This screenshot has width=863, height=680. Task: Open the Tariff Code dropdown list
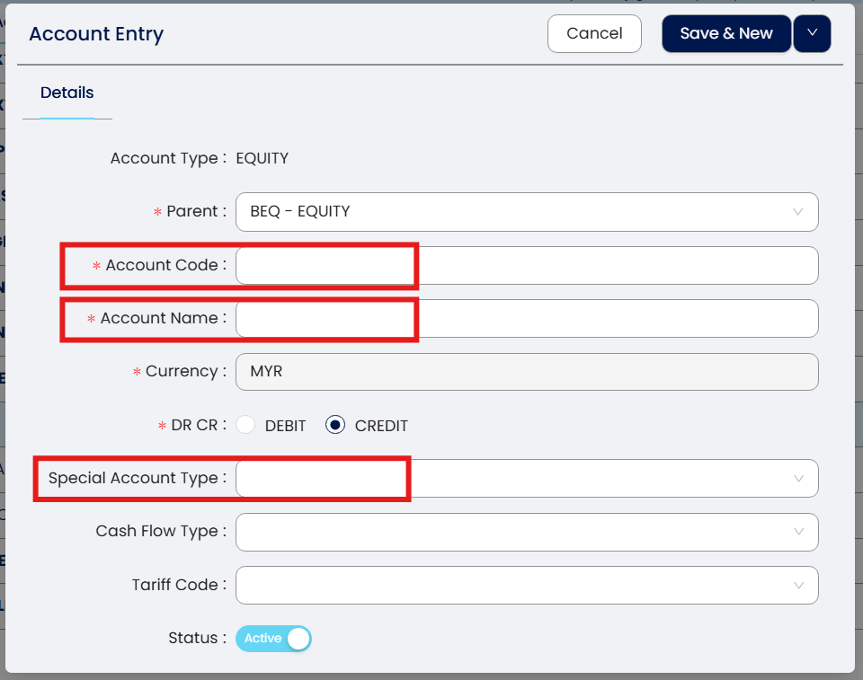512,586
